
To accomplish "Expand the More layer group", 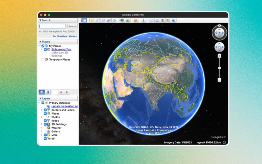I will pyautogui.click(x=41, y=135).
